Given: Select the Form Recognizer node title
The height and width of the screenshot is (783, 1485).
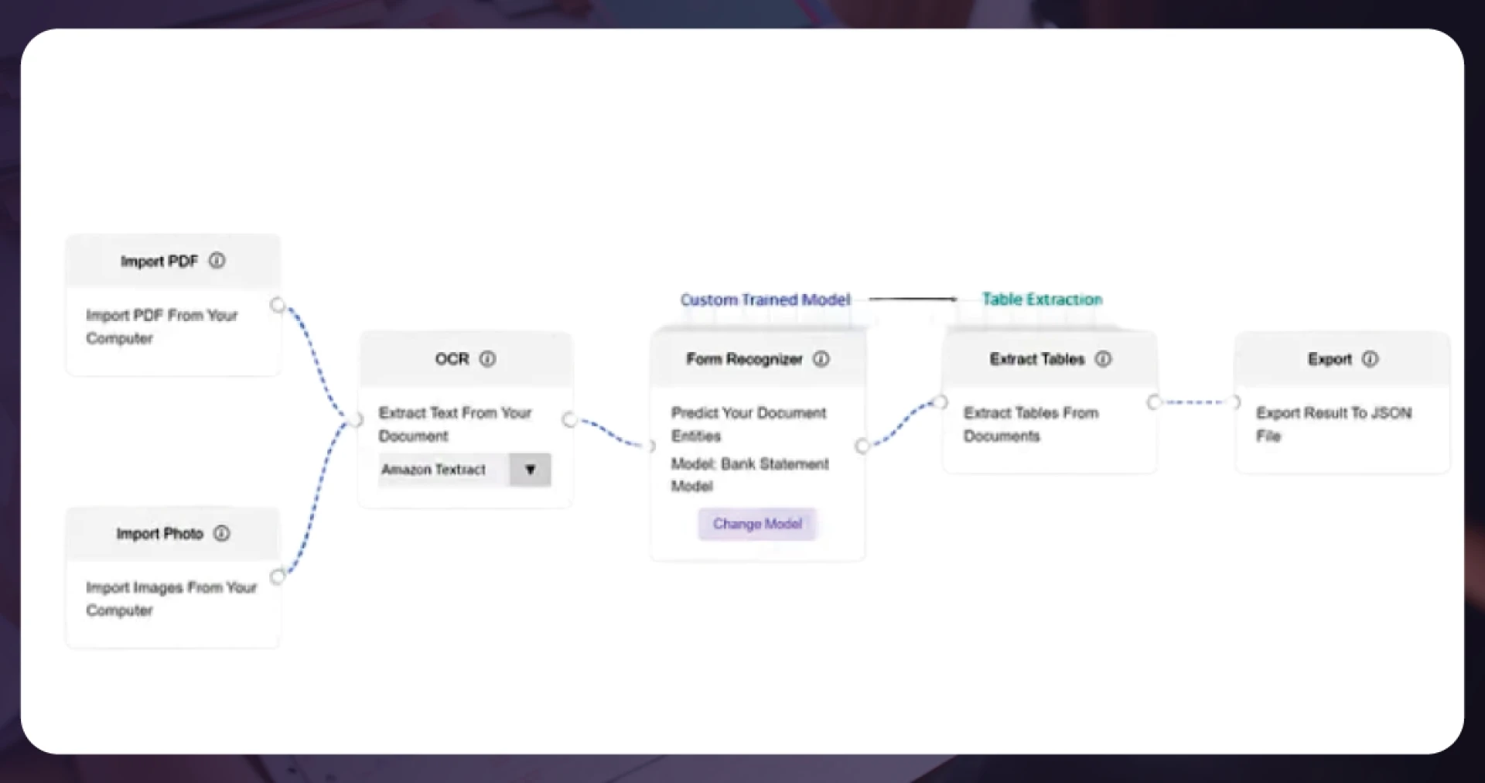Looking at the screenshot, I should click(x=744, y=359).
